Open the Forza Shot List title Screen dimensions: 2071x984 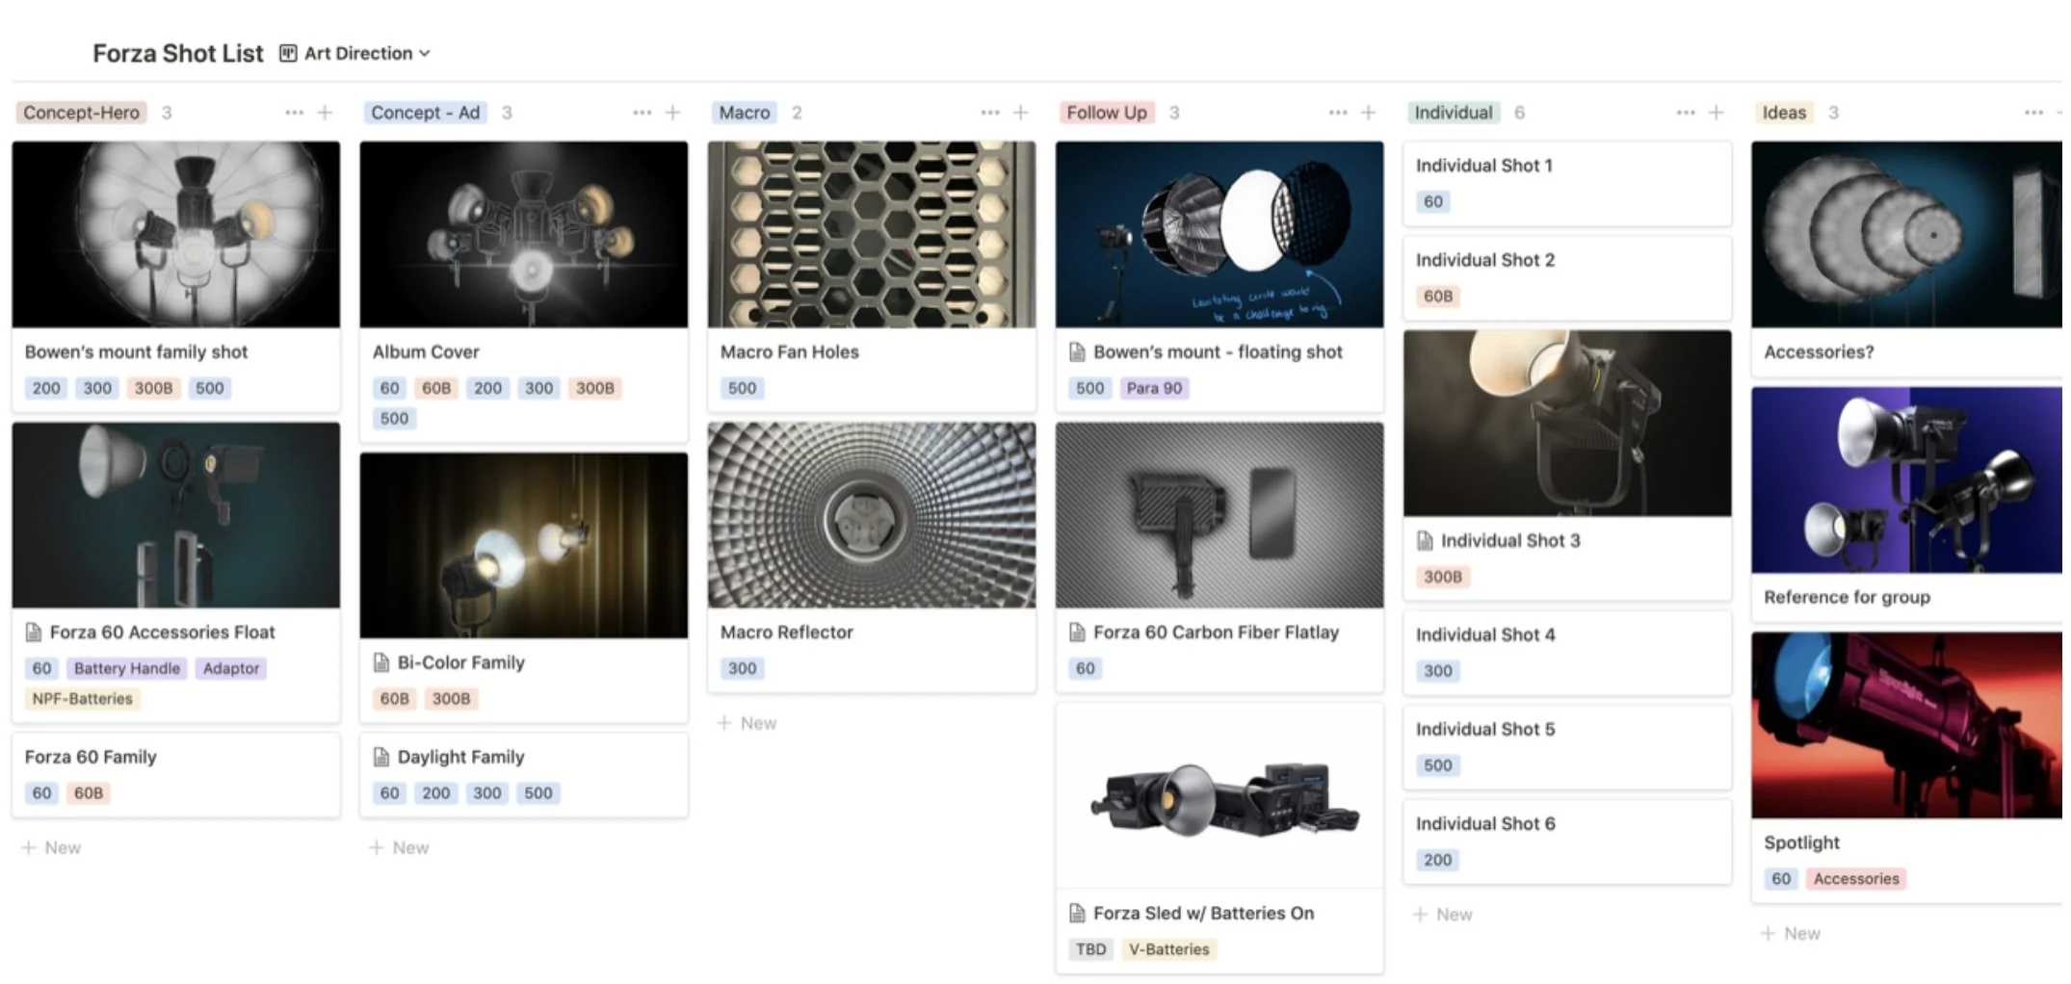pos(177,53)
